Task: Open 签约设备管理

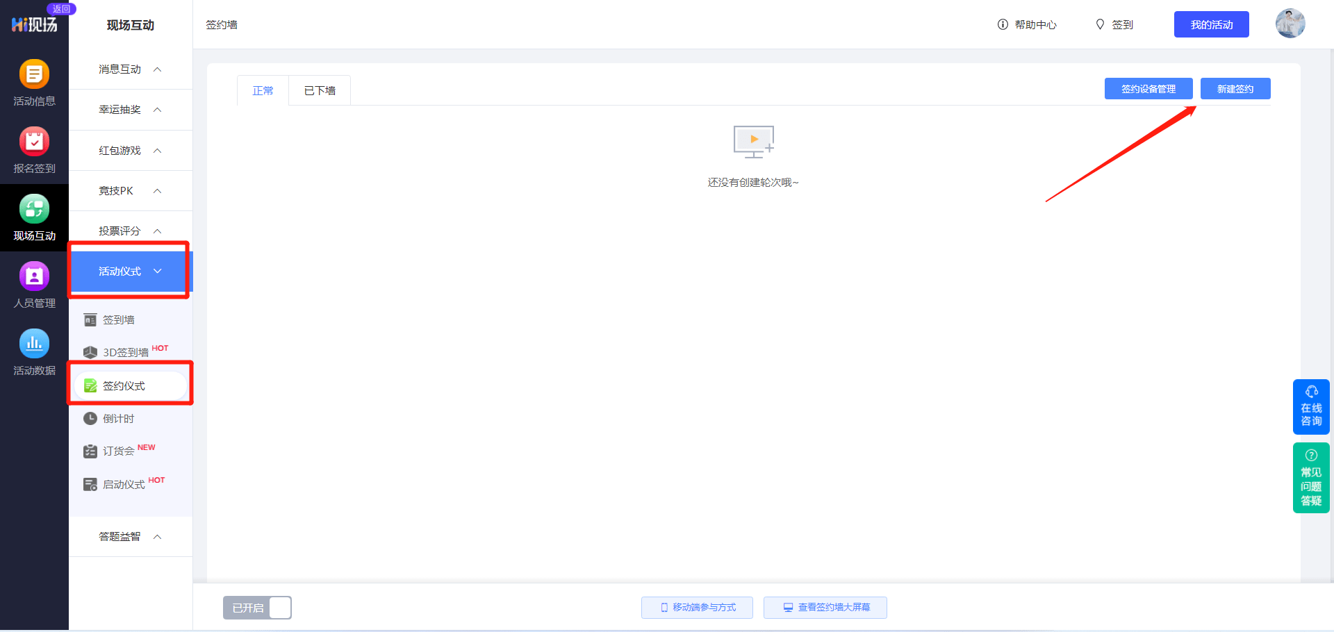Action: (1148, 89)
